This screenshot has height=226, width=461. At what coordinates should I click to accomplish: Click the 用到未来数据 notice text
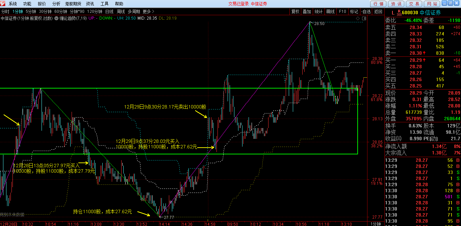pyautogui.click(x=12, y=215)
